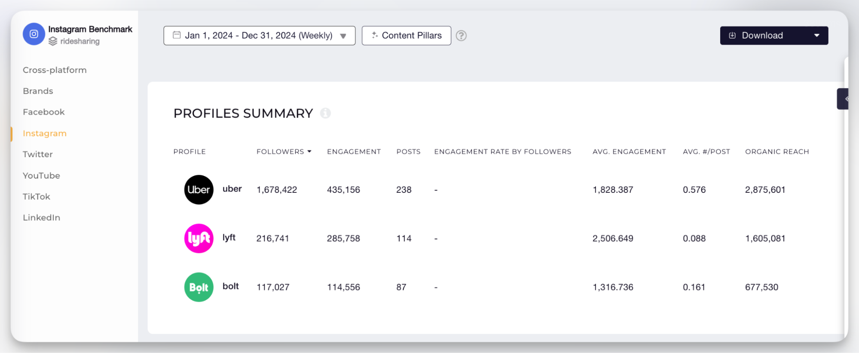Click the Avg. #/Post column header

pyautogui.click(x=706, y=152)
